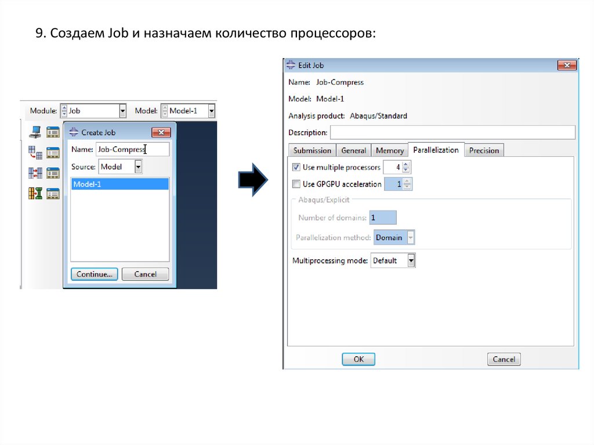Screen dimensions: 594x445
Task: Switch to the Submission tab
Action: coord(312,150)
